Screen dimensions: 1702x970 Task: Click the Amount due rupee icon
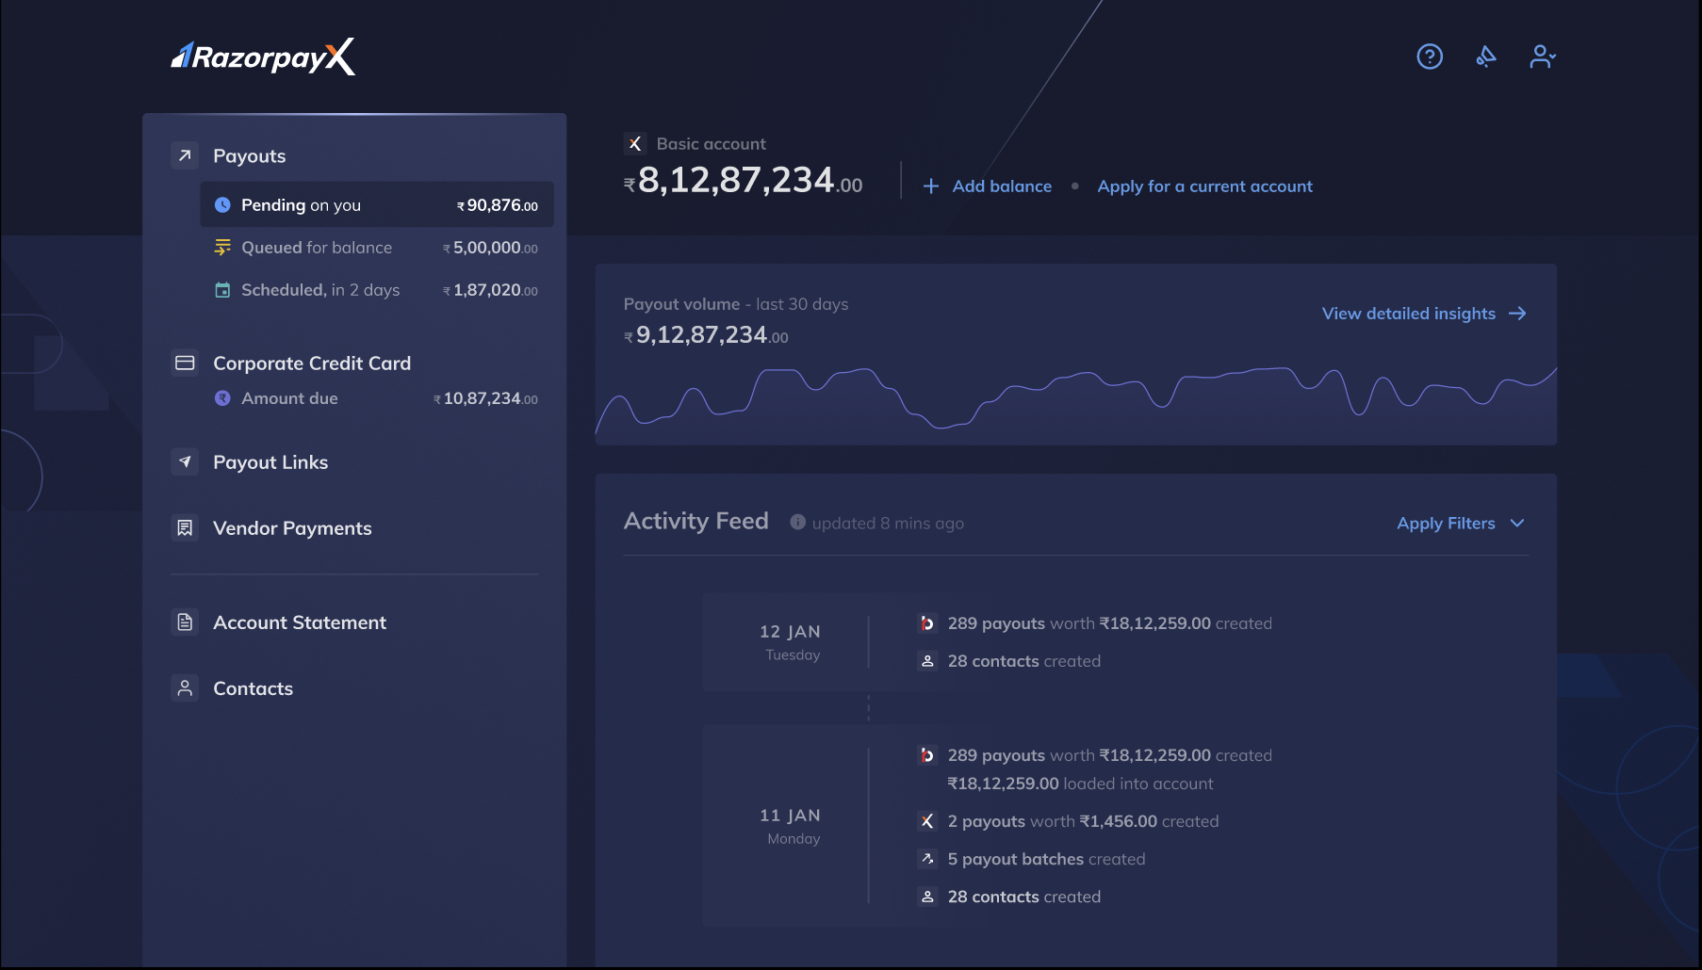tap(222, 397)
